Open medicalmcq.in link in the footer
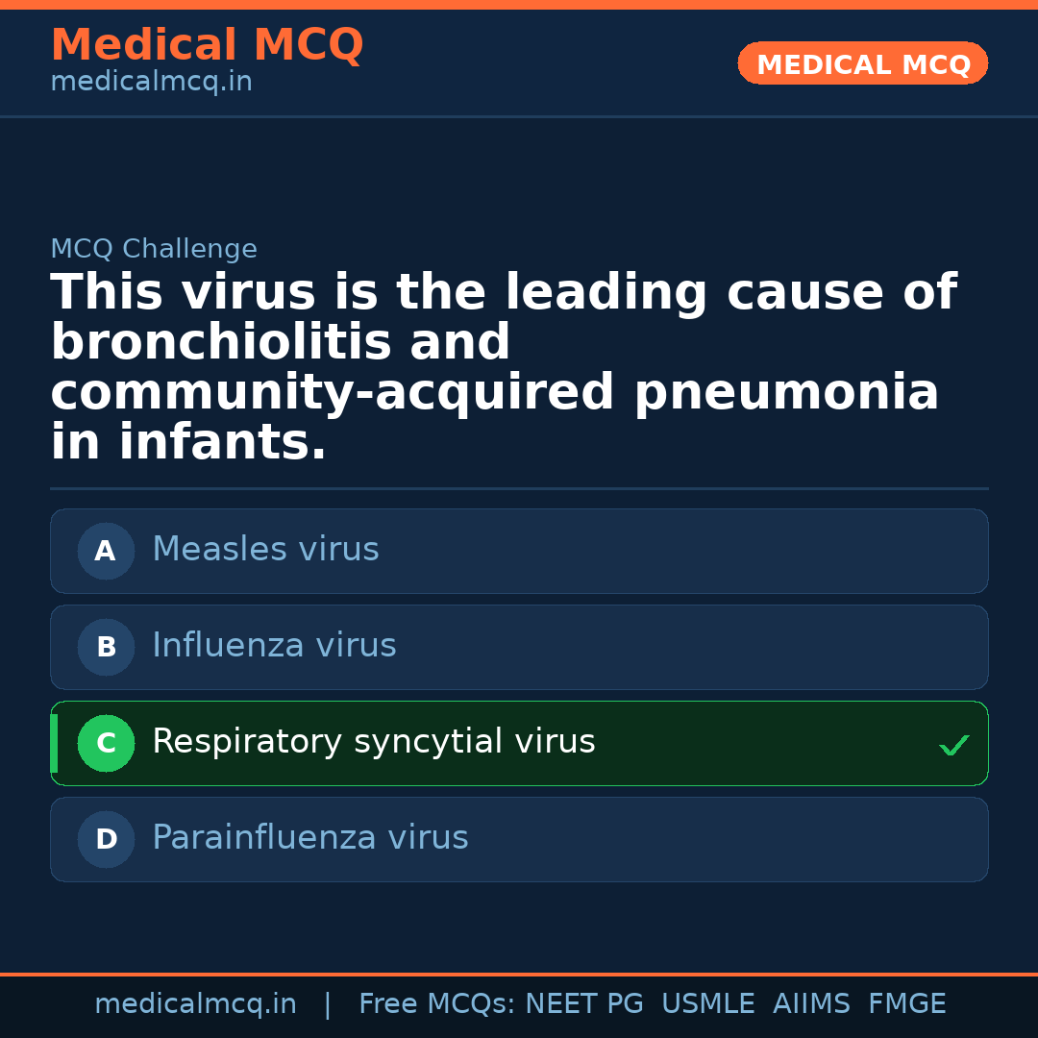This screenshot has width=1038, height=1038. pos(195,1004)
